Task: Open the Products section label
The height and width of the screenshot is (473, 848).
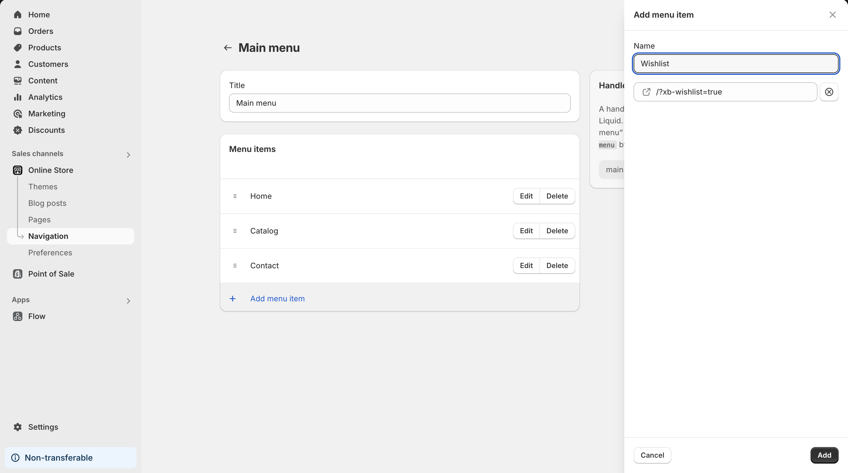Action: [x=45, y=47]
